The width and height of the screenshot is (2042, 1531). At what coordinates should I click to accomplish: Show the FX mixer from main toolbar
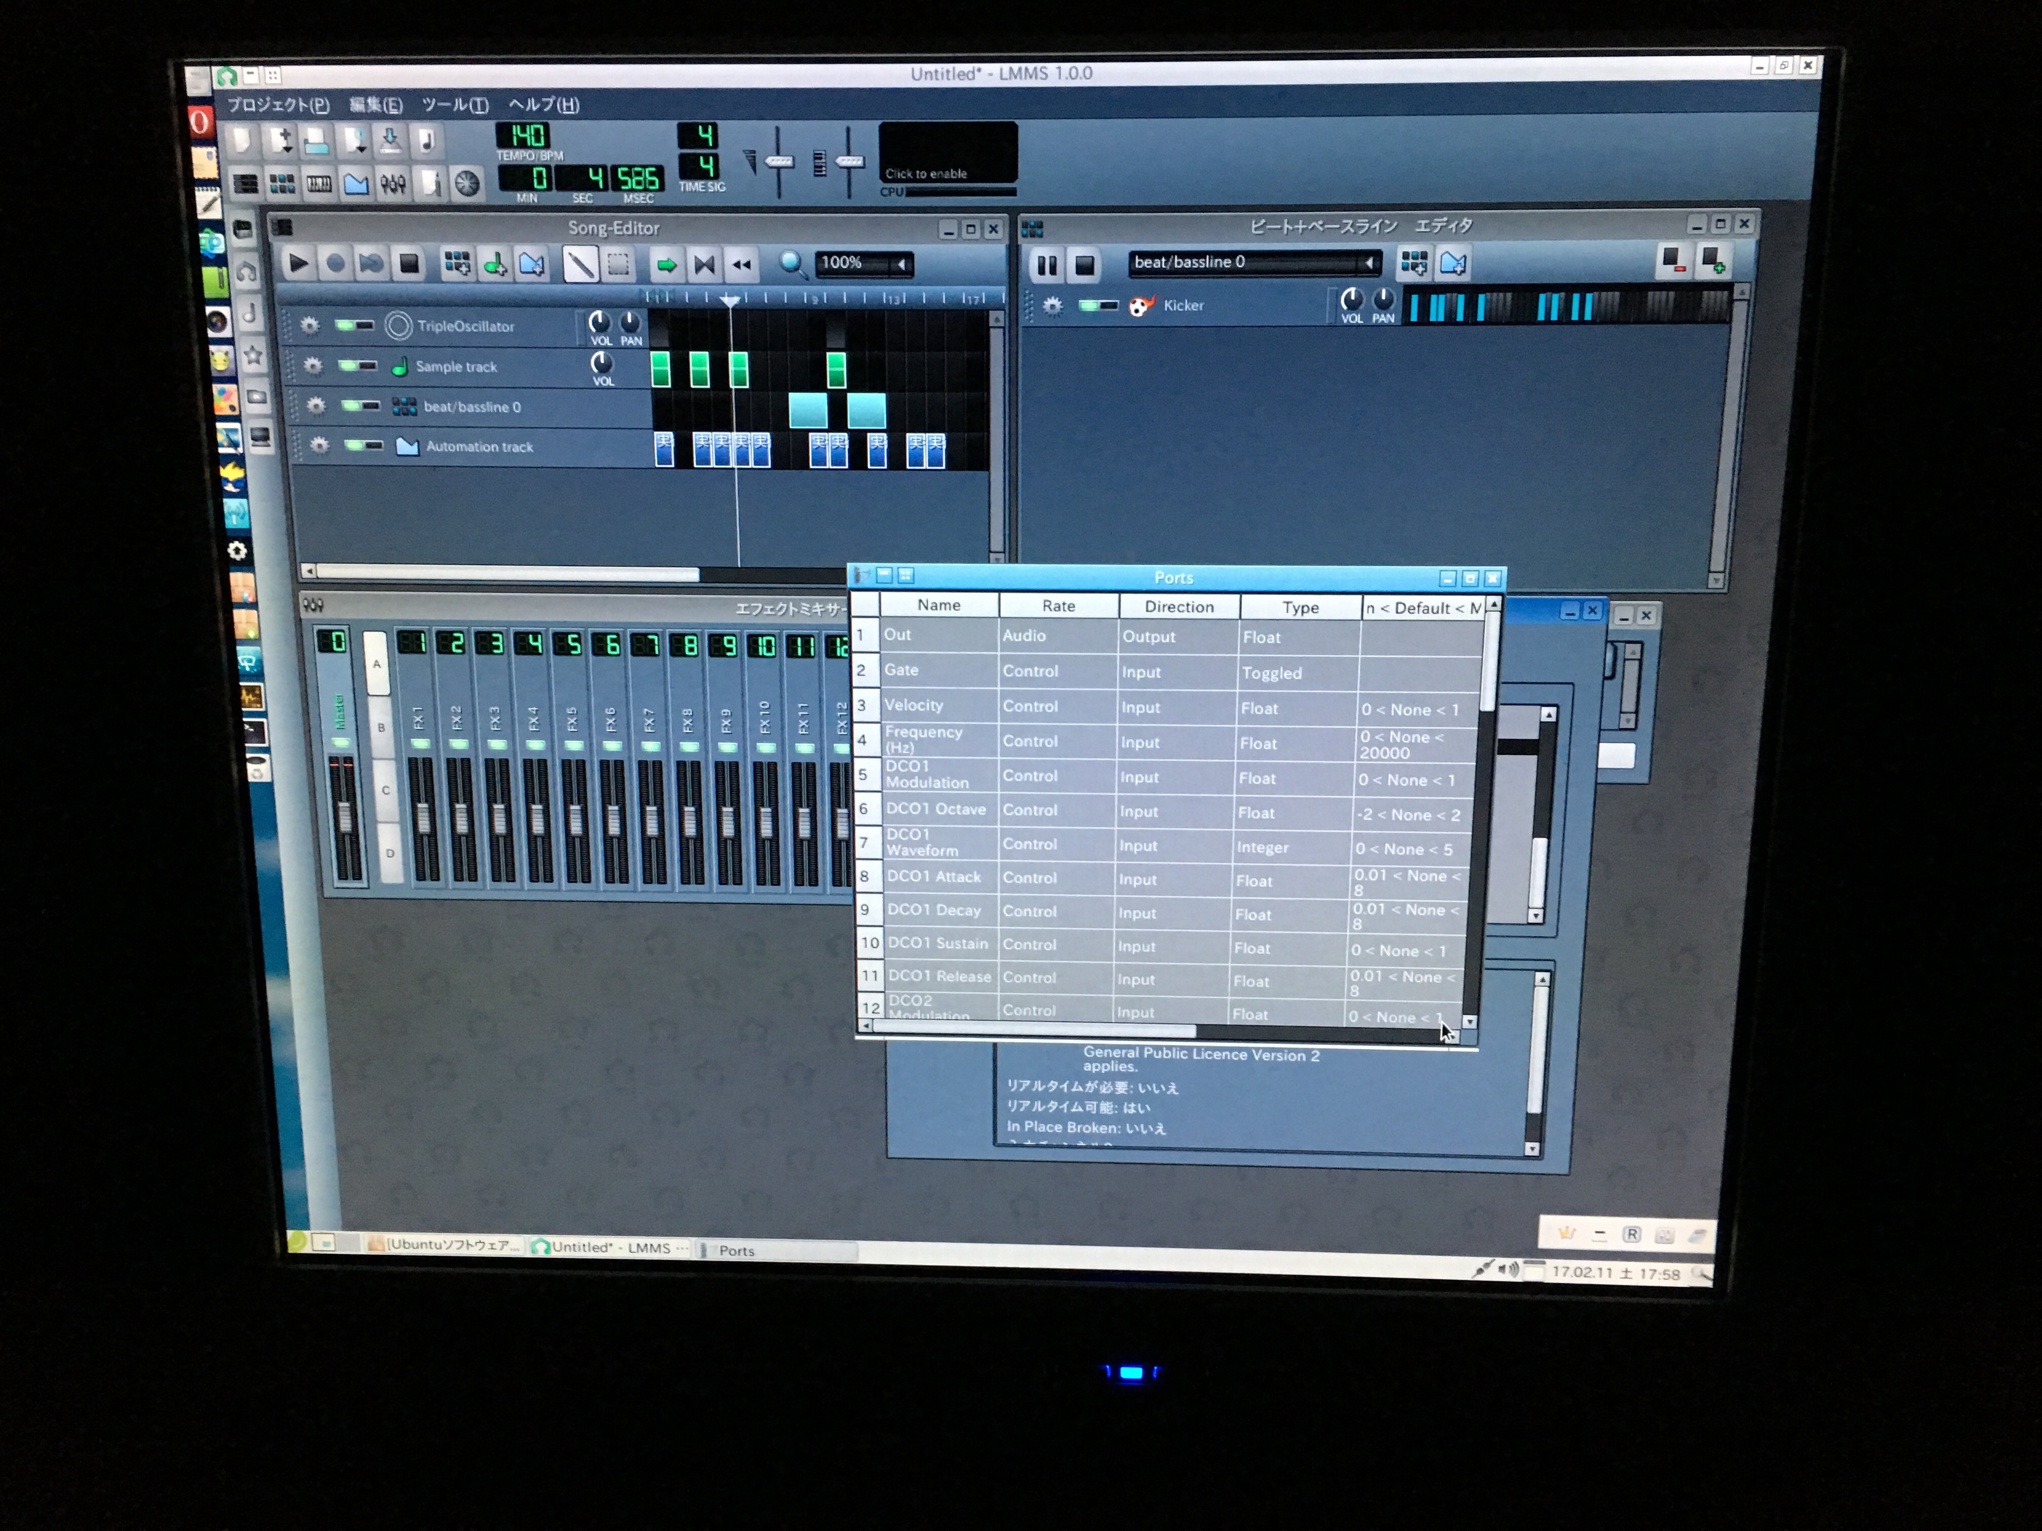394,185
